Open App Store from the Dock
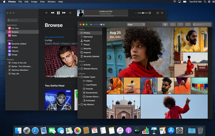This screenshot has width=215, height=136. pyautogui.click(x=171, y=131)
